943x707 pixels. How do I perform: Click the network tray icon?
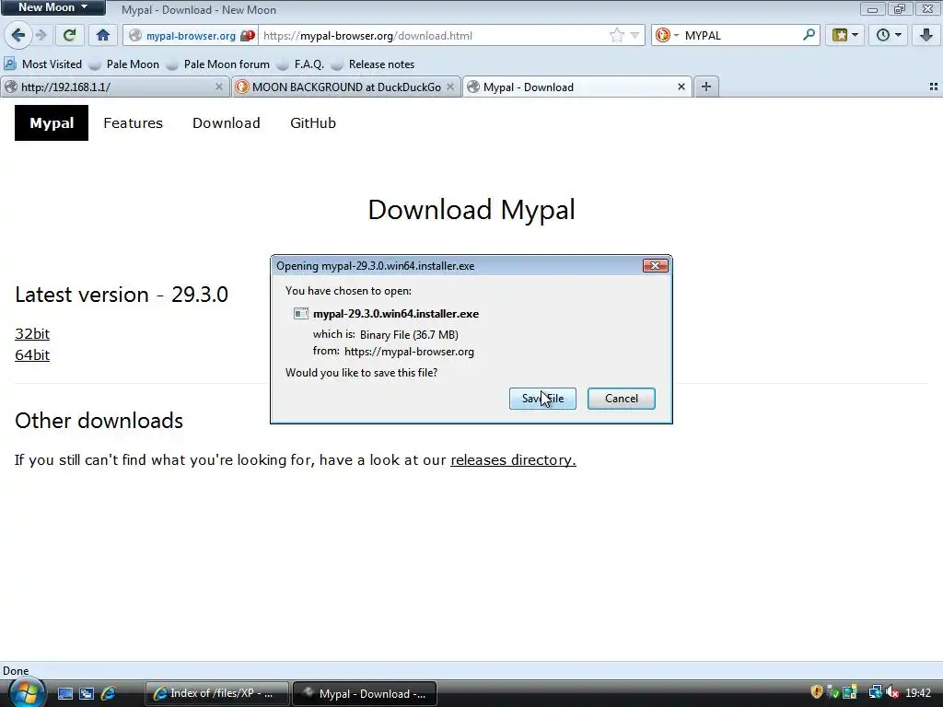(875, 692)
